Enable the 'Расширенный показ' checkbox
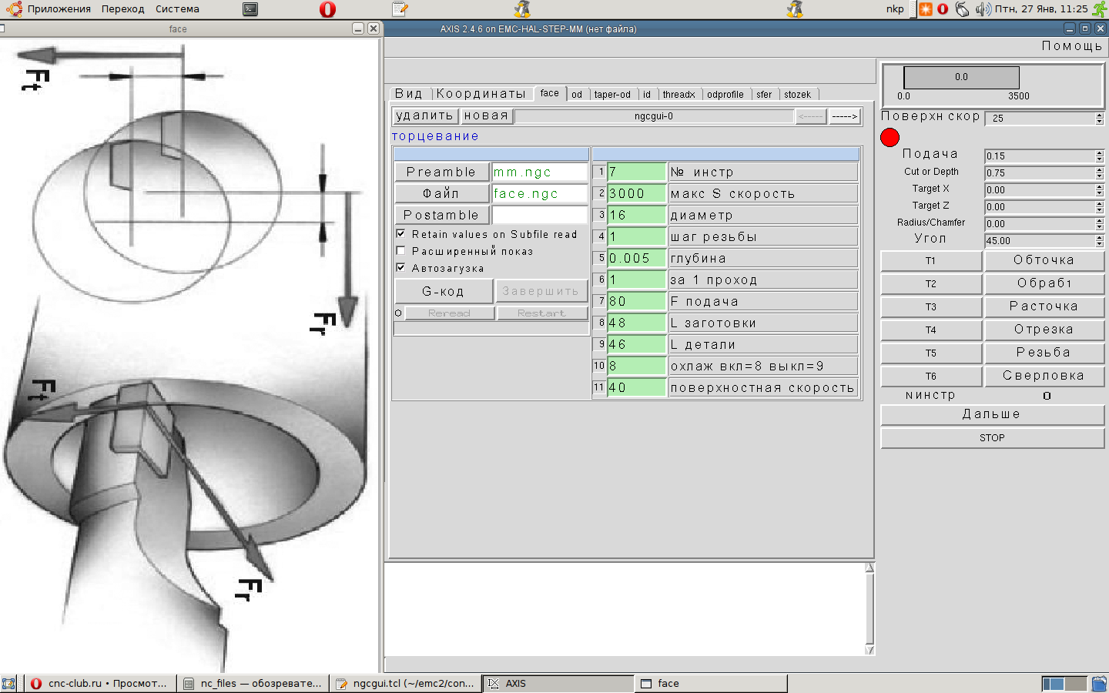Screen dimensions: 1109x693 point(400,250)
